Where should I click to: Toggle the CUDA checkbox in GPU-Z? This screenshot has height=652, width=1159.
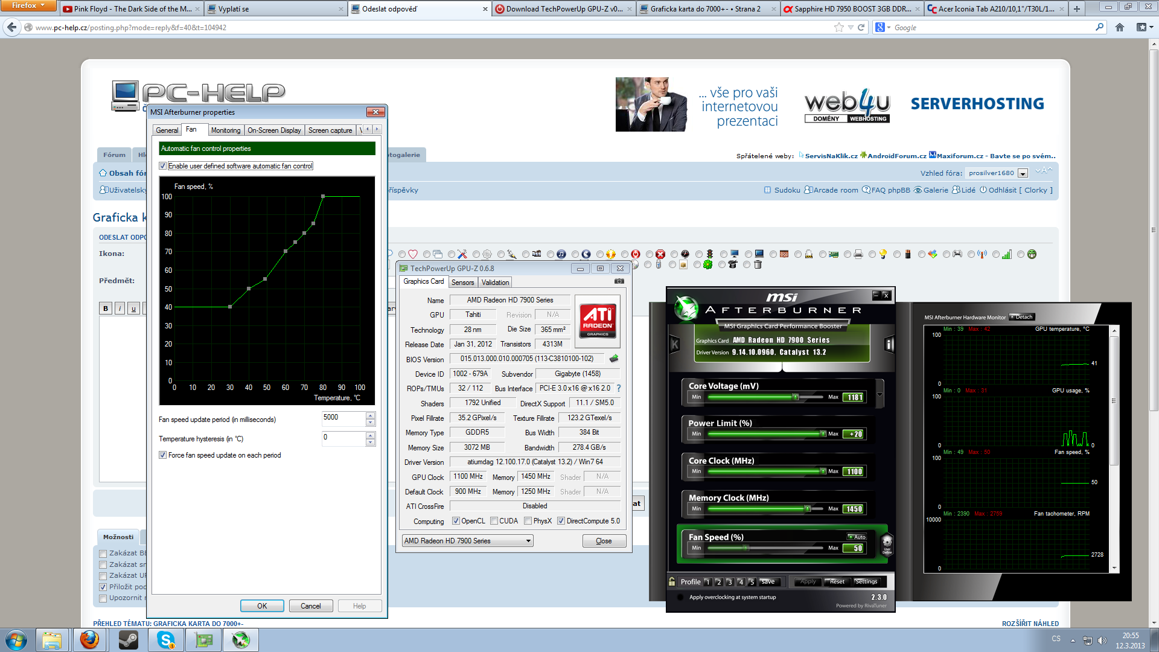coord(494,521)
